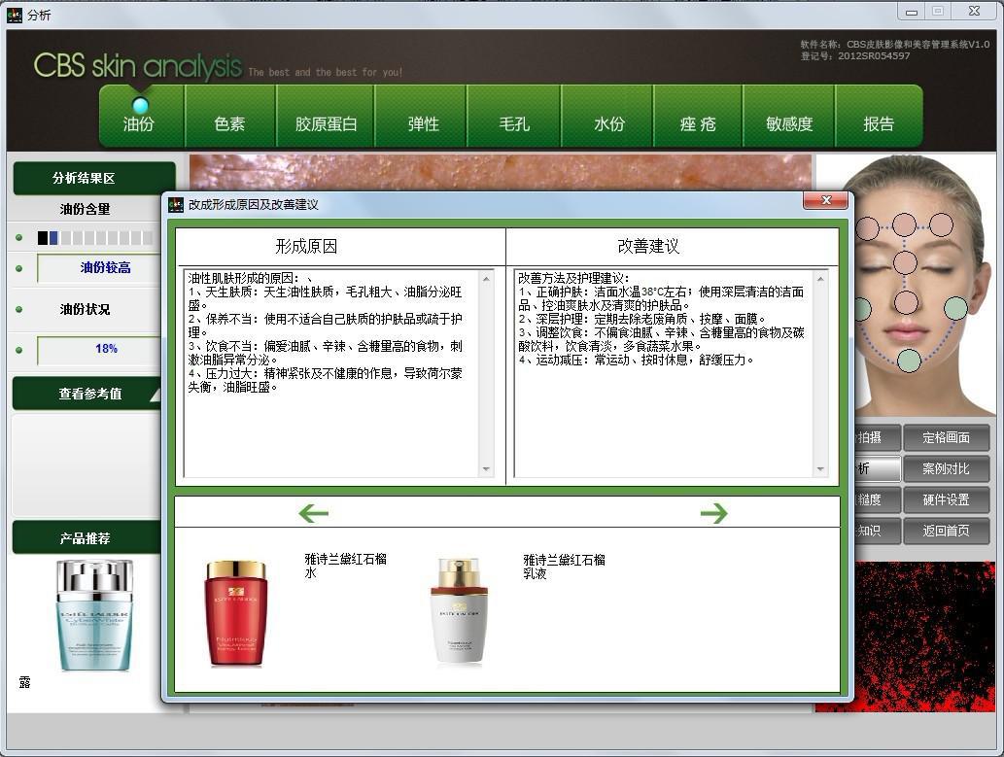Click the nose tip point on face
This screenshot has width=1004, height=757.
tap(906, 302)
